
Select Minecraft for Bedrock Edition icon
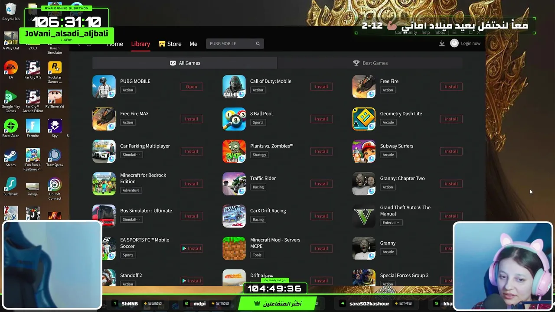pos(104,184)
